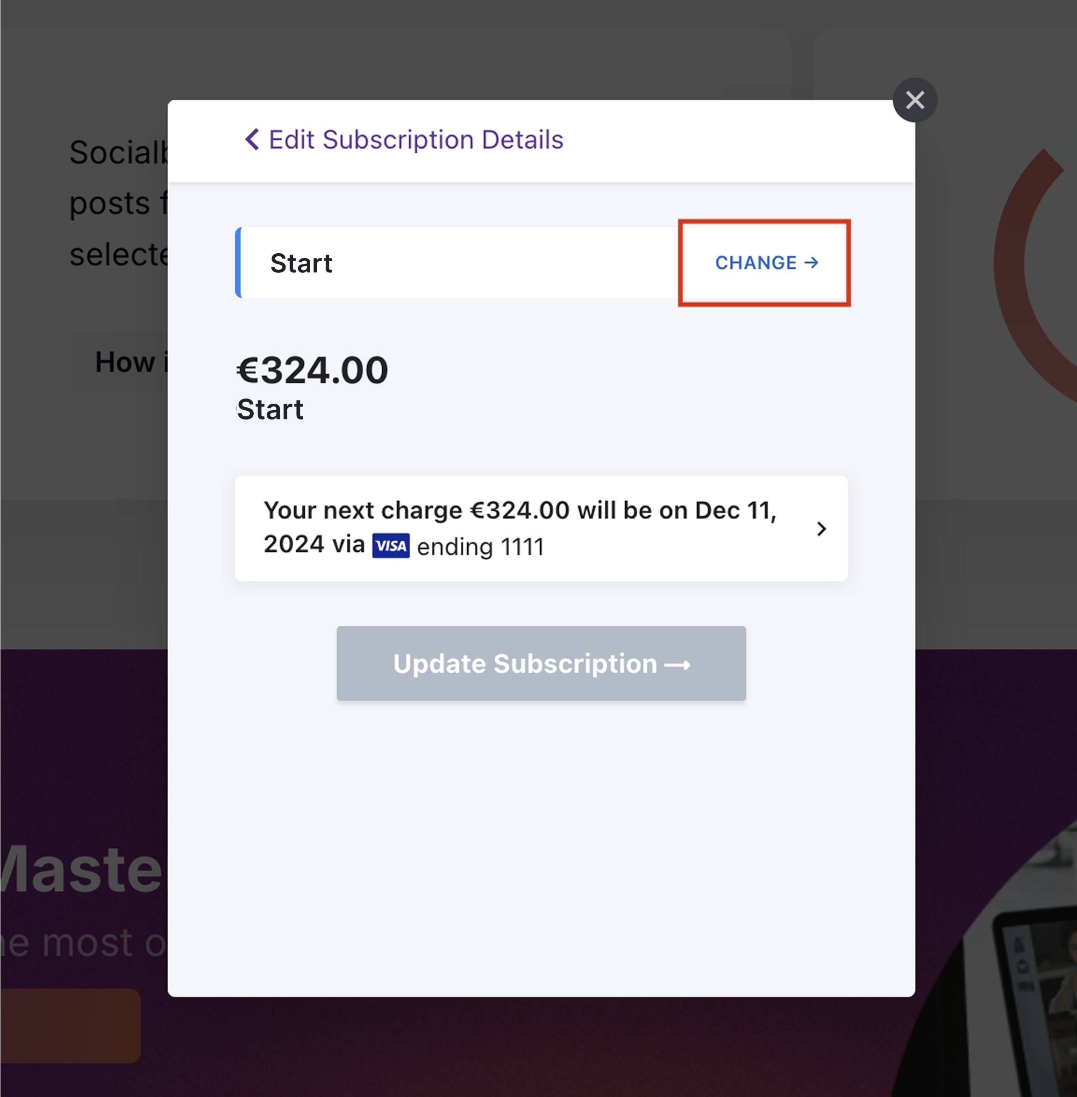Viewport: 1077px width, 1097px height.
Task: Click the VISA card logo
Action: 390,546
